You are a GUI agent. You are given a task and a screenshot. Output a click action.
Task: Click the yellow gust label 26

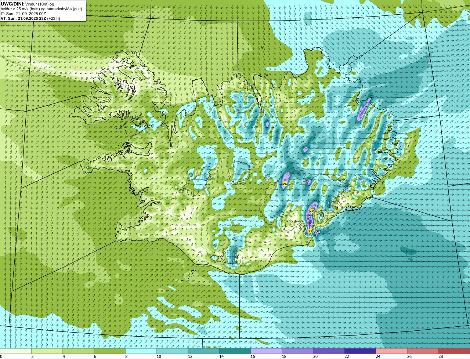(285, 184)
